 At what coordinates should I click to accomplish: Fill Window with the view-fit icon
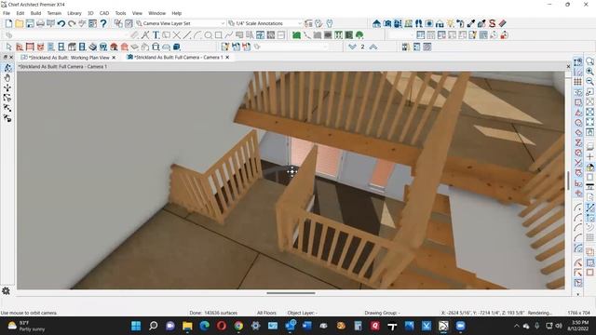coord(589,122)
